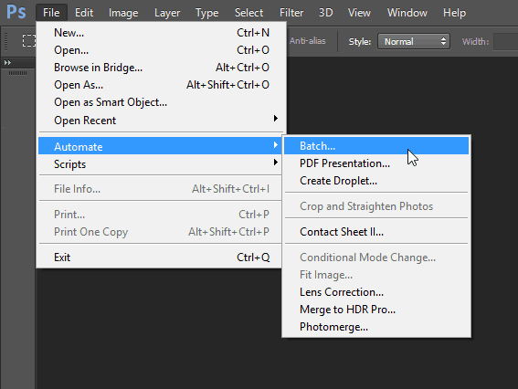The width and height of the screenshot is (518, 389).
Task: Choose Open as Smart Object
Action: click(x=160, y=102)
